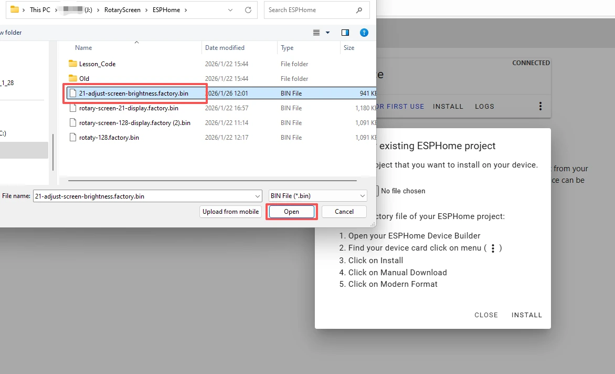
Task: Click the Open button
Action: 291,212
